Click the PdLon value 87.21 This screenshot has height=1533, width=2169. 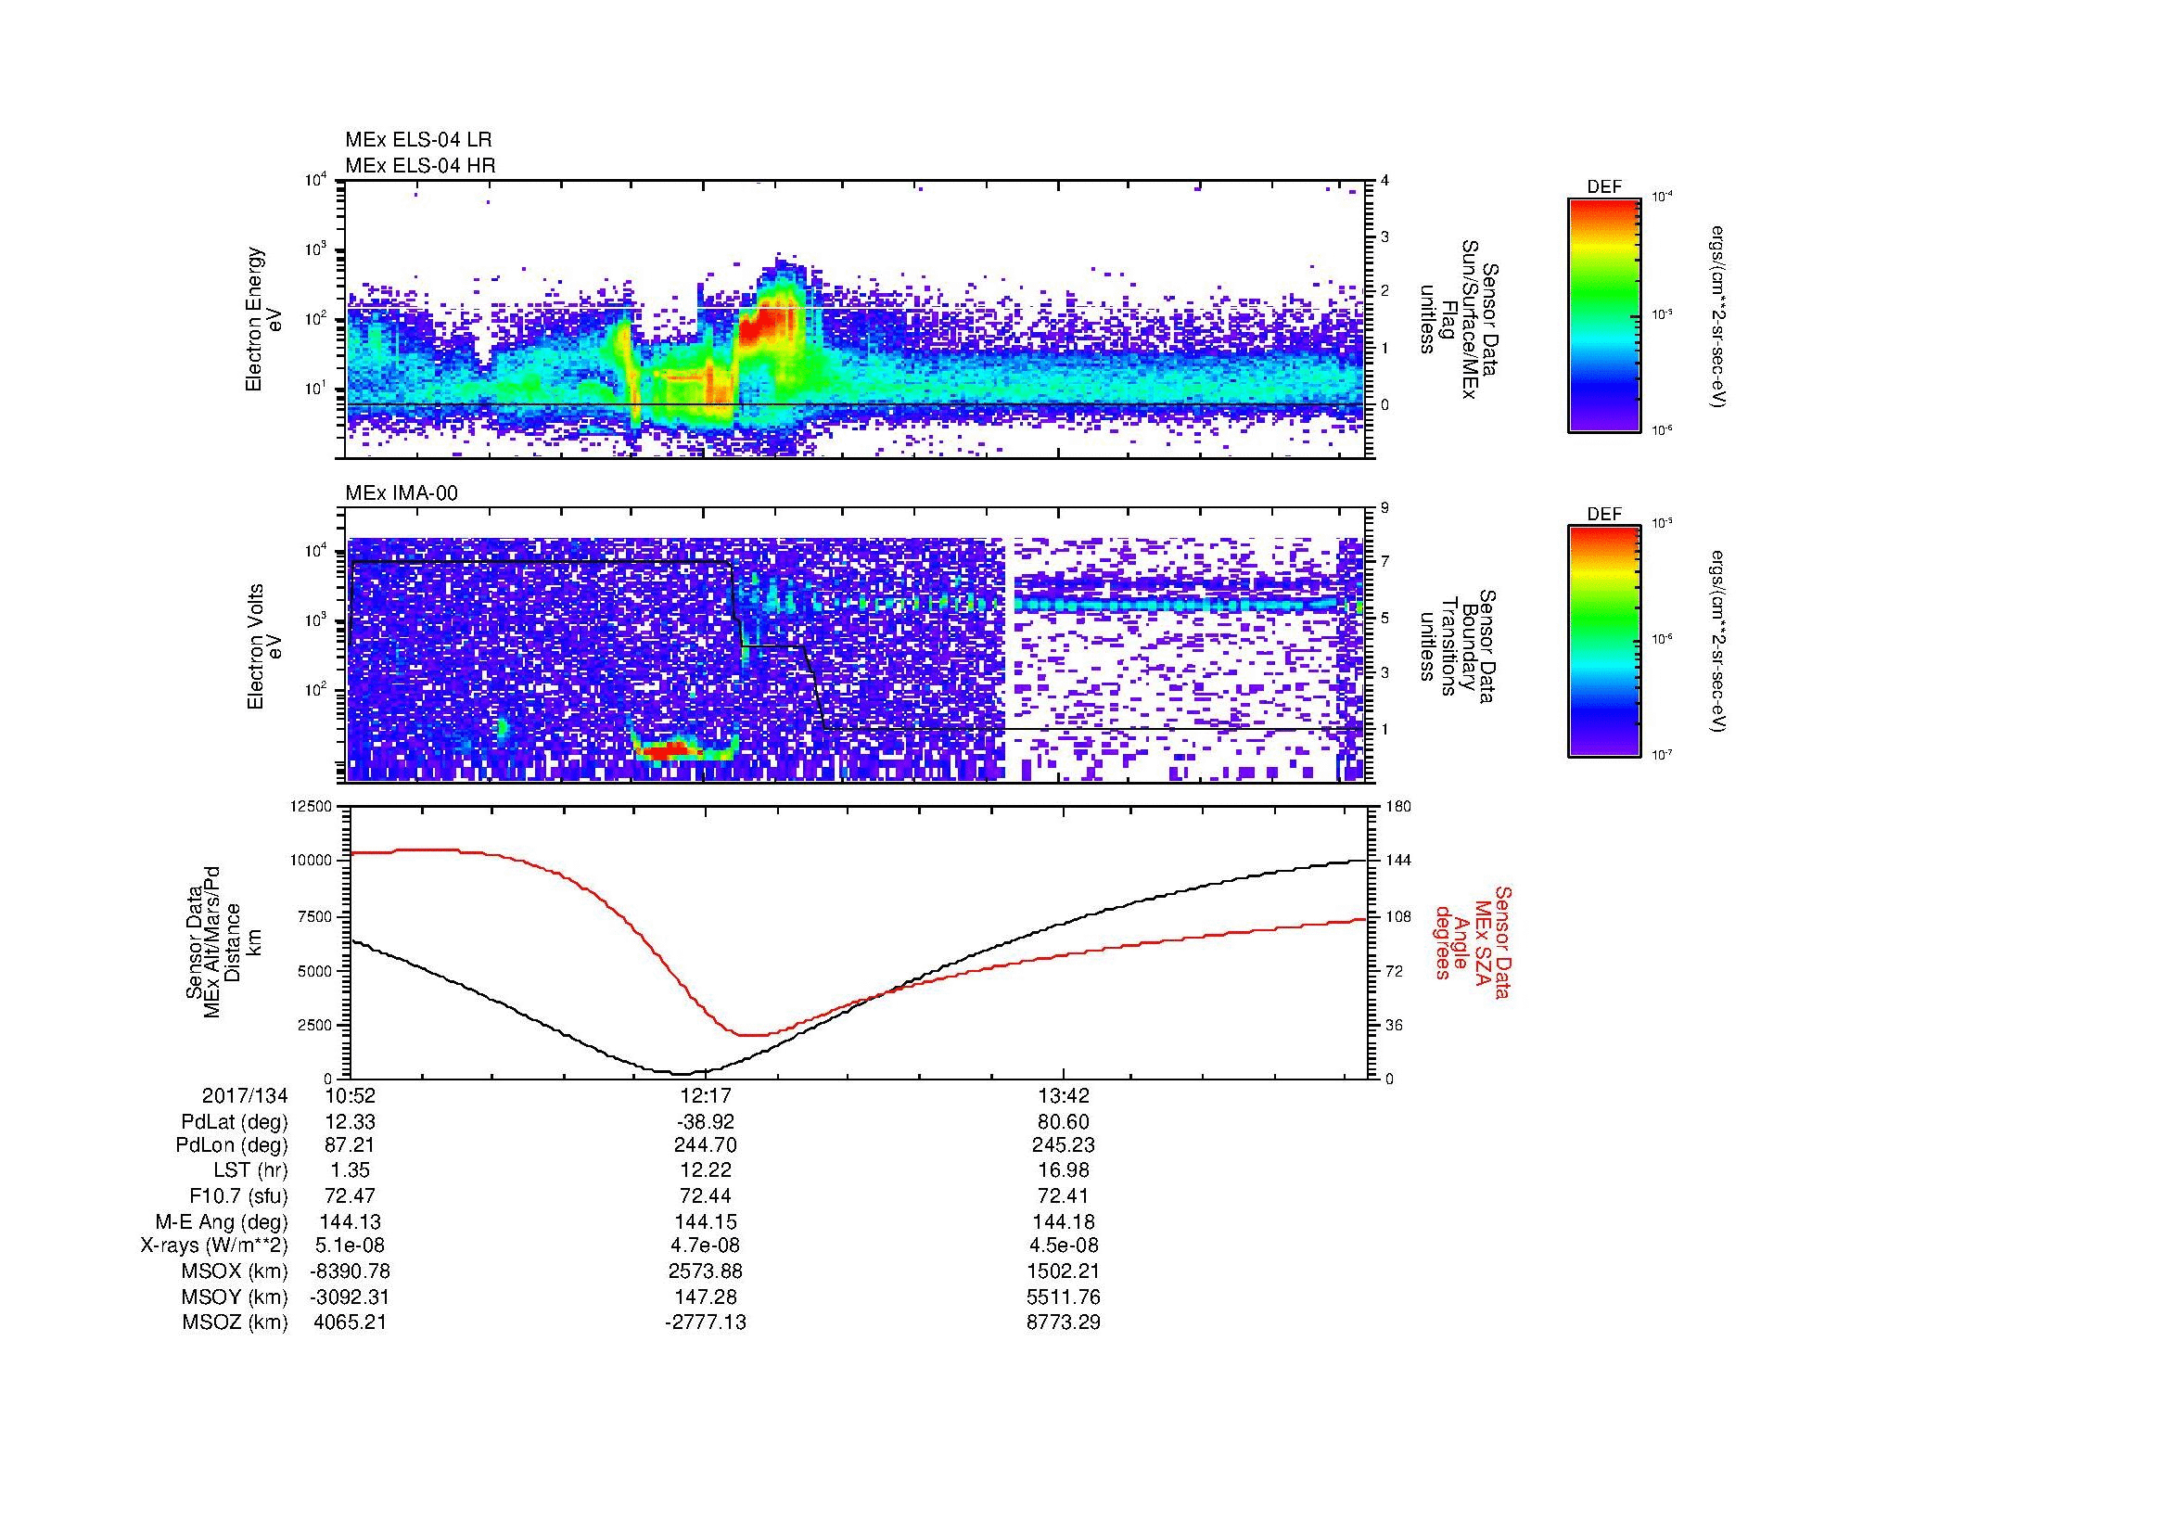coord(350,1145)
